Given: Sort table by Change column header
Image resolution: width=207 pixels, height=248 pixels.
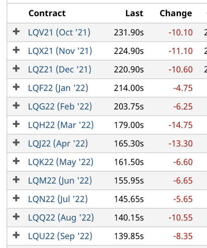Looking at the screenshot, I should click(x=176, y=14).
